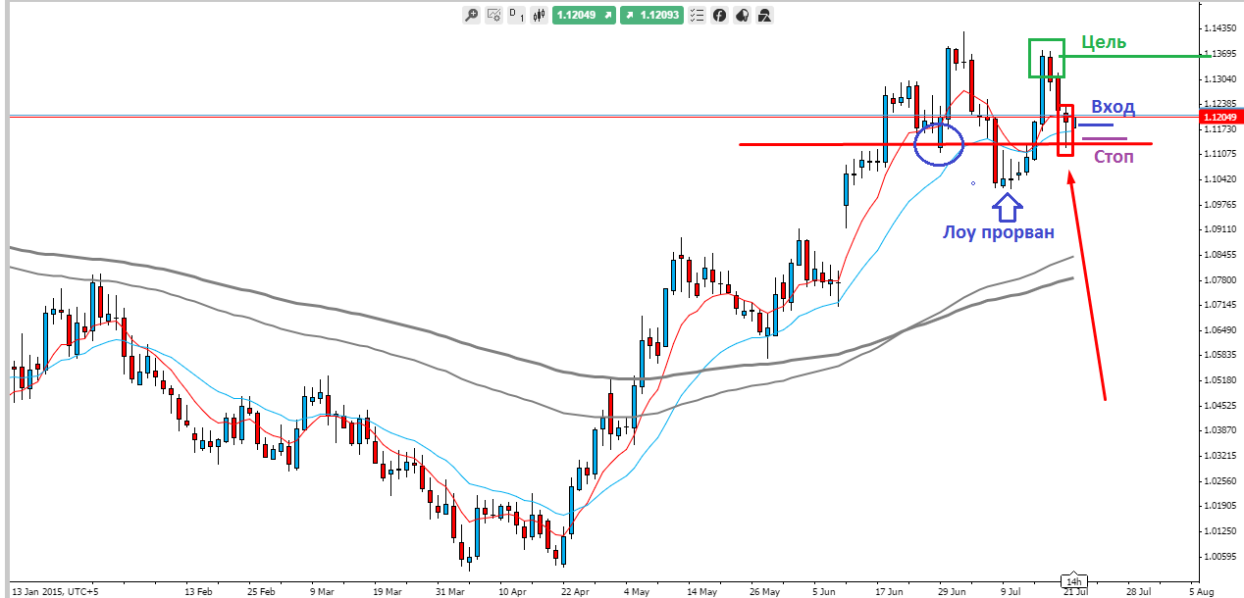Click the 1.00595 price axis label
The height and width of the screenshot is (598, 1244).
(x=1221, y=556)
